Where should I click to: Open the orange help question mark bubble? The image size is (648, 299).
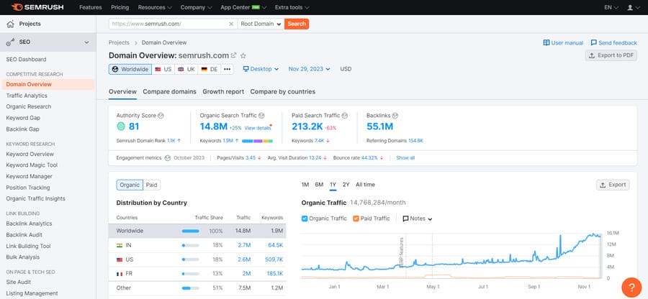pyautogui.click(x=631, y=287)
